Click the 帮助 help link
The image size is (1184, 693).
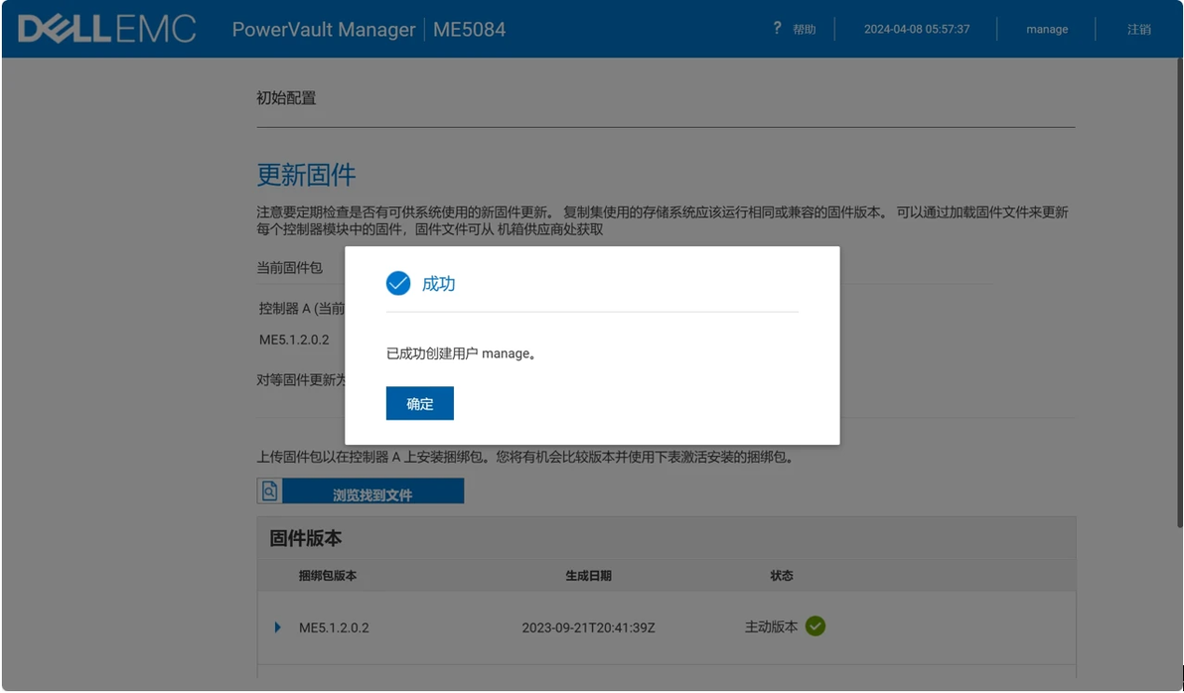point(805,30)
